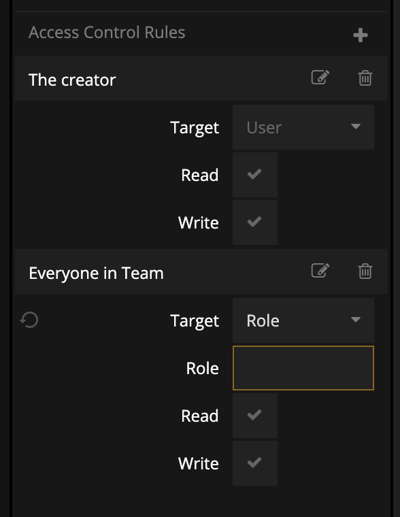Edit 'The creator' rule name
The width and height of the screenshot is (400, 517).
(320, 78)
